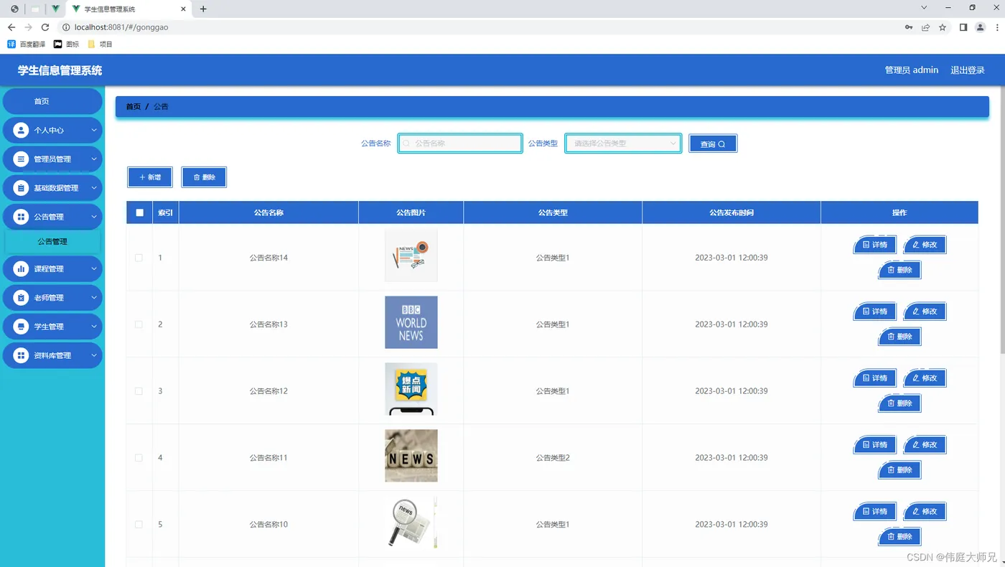Image resolution: width=1005 pixels, height=567 pixels.
Task: Click the 查询 search button
Action: pyautogui.click(x=713, y=144)
